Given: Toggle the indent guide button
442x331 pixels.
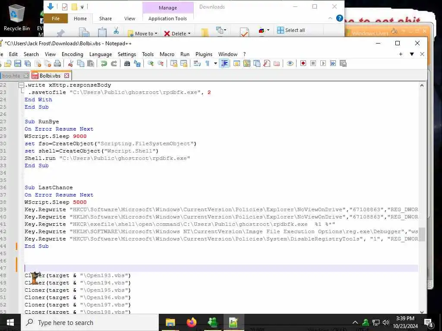Looking at the screenshot, I should [x=224, y=63].
